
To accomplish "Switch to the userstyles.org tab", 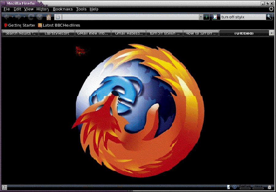I will tap(57, 33).
